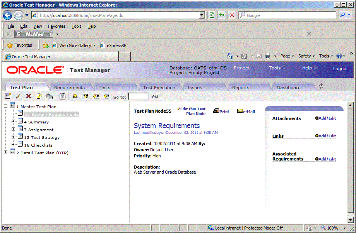Expand the 2 Detail Test Plan (DTP) node
Image resolution: width=356 pixels, height=233 pixels.
pyautogui.click(x=6, y=152)
